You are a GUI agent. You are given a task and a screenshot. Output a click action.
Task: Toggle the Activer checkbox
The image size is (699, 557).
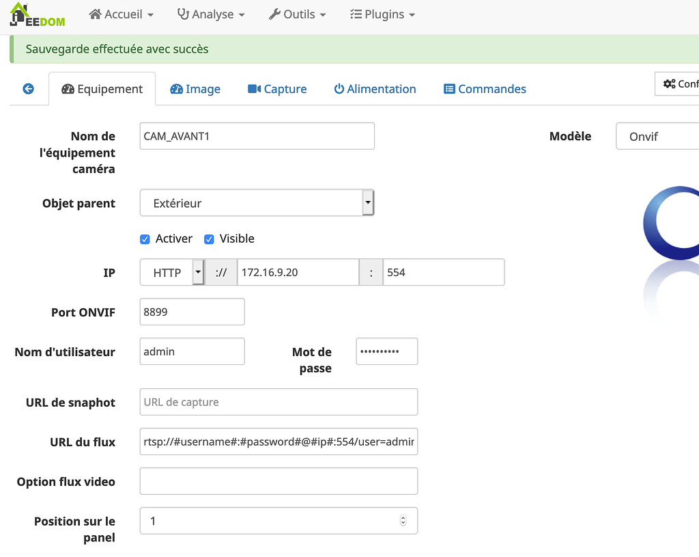(x=145, y=239)
